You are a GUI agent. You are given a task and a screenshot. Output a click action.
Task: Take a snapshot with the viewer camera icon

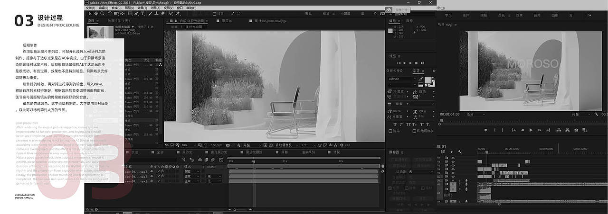pos(228,145)
